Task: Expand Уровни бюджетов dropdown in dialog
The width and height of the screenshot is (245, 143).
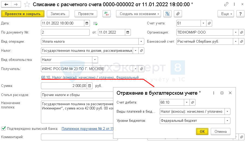Action: click(x=227, y=121)
